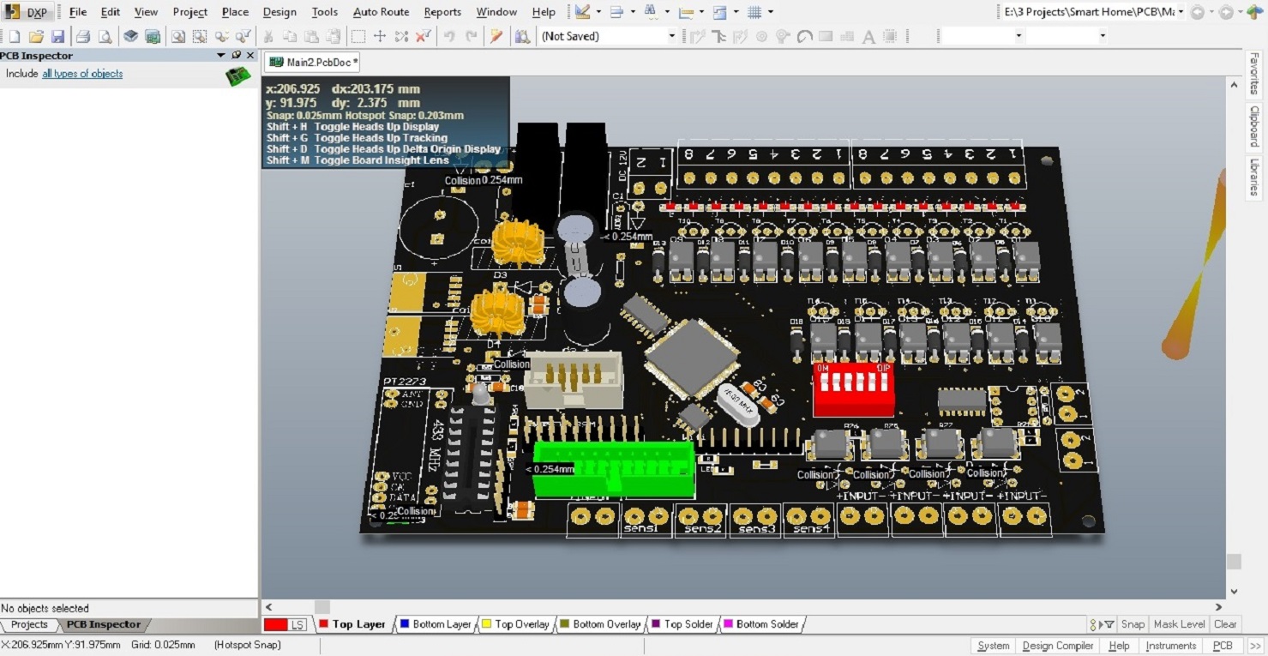This screenshot has height=656, width=1268.
Task: Open Print Preview from the toolbar
Action: click(x=105, y=36)
